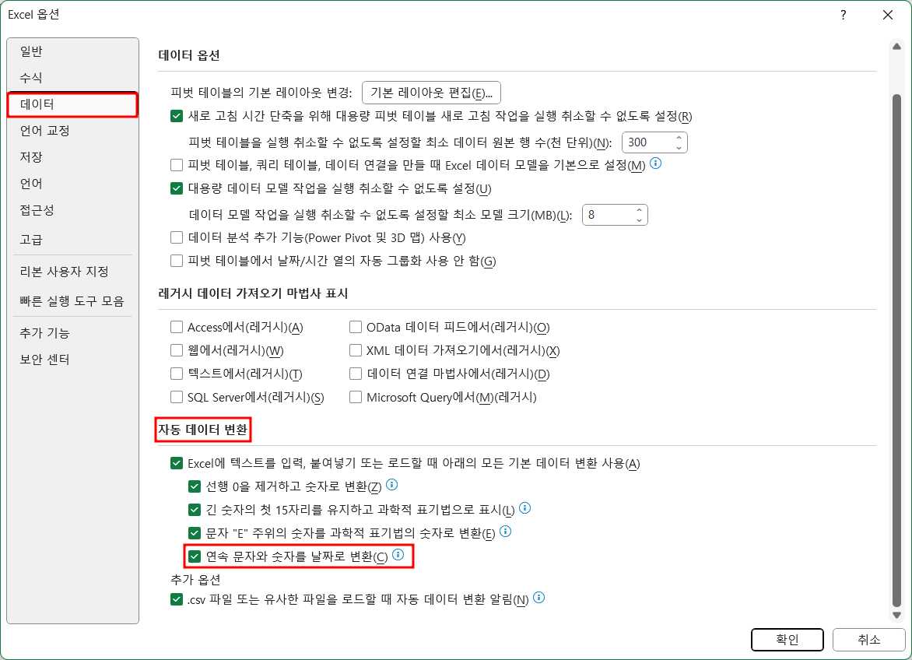Click the help question mark icon

(844, 15)
